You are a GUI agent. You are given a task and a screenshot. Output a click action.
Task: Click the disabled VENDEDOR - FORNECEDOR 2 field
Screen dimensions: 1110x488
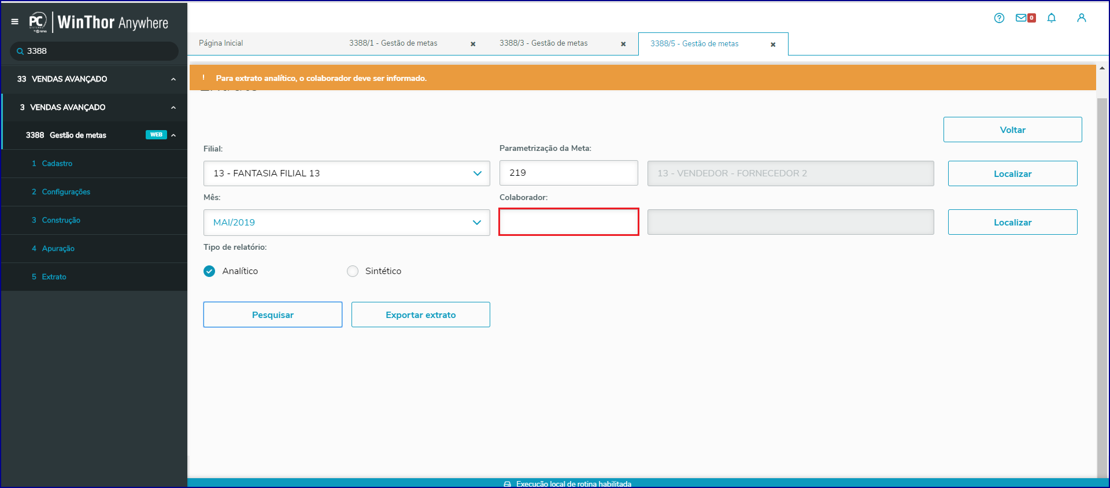pos(791,173)
